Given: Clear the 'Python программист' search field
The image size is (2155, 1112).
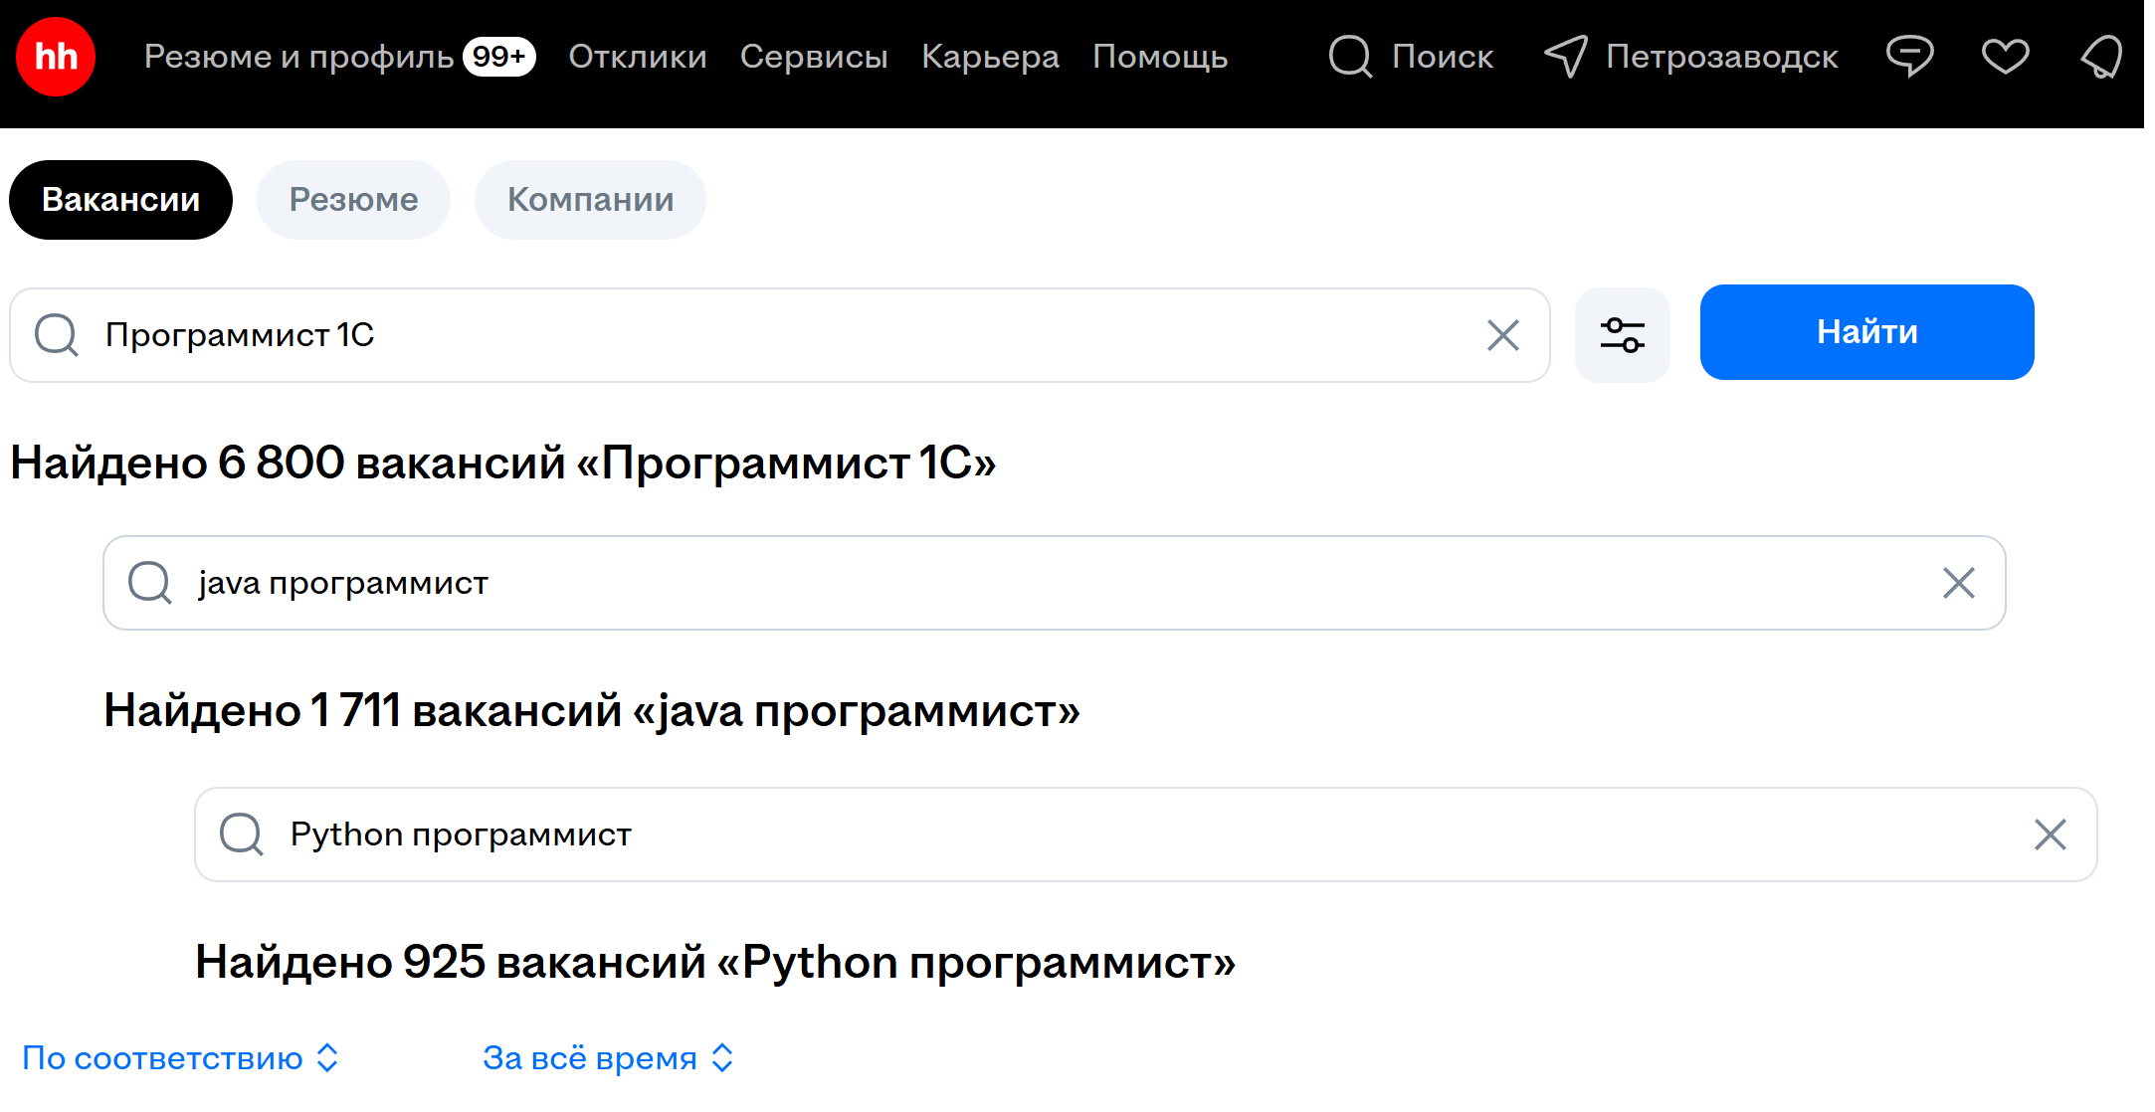Looking at the screenshot, I should [x=2050, y=834].
